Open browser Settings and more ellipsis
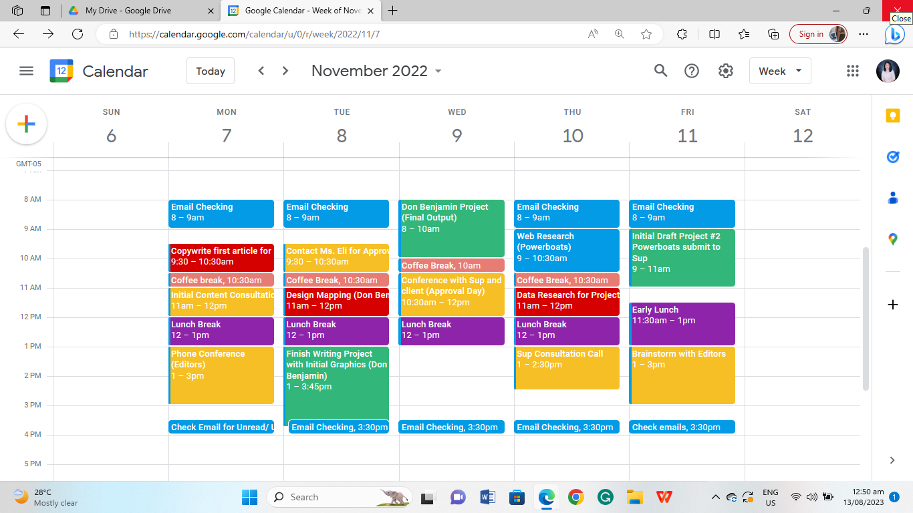The height and width of the screenshot is (513, 913). (864, 34)
